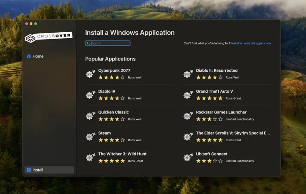Click Runs Well label under Diablo II: Resurrected
Screen dimensions: 306x194
click(x=232, y=77)
